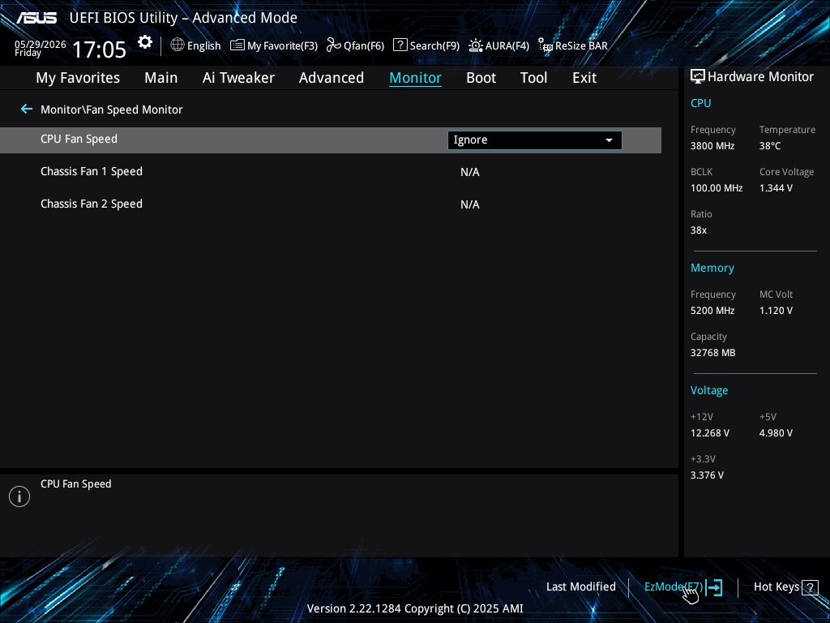Click the 3800 MHz CPU frequency value

pos(712,146)
